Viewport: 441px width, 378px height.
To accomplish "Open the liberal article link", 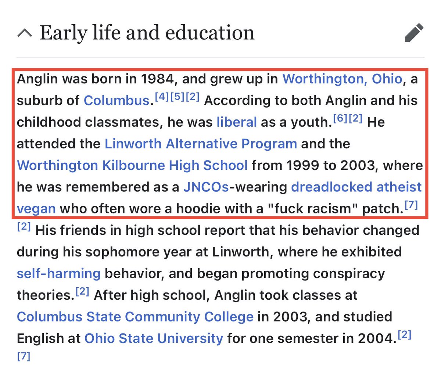I will coord(236,122).
